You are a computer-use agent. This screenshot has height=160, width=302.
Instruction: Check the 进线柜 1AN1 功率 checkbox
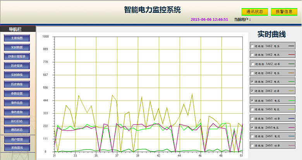click(253, 118)
